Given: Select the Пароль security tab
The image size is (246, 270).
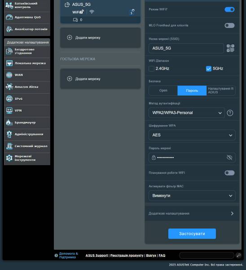Looking at the screenshot, I should 192,90.
